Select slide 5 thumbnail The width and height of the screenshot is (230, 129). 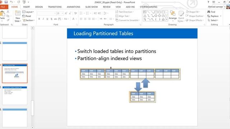click(x=15, y=96)
